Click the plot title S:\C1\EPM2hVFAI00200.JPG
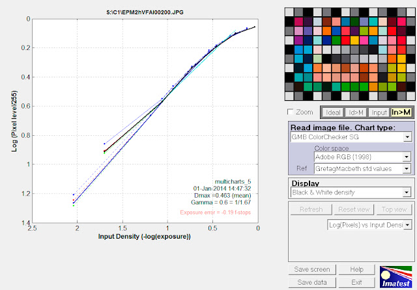This screenshot has width=417, height=290. click(145, 12)
